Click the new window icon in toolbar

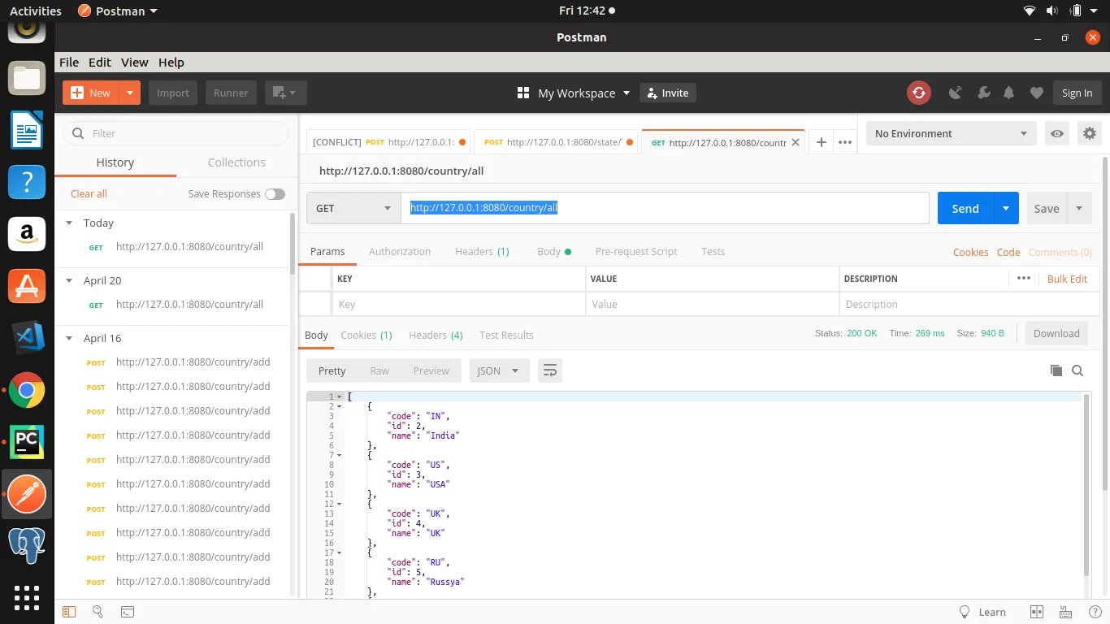coord(284,93)
